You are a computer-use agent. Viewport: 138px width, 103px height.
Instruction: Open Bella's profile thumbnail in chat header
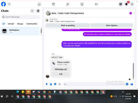pos(48,13)
